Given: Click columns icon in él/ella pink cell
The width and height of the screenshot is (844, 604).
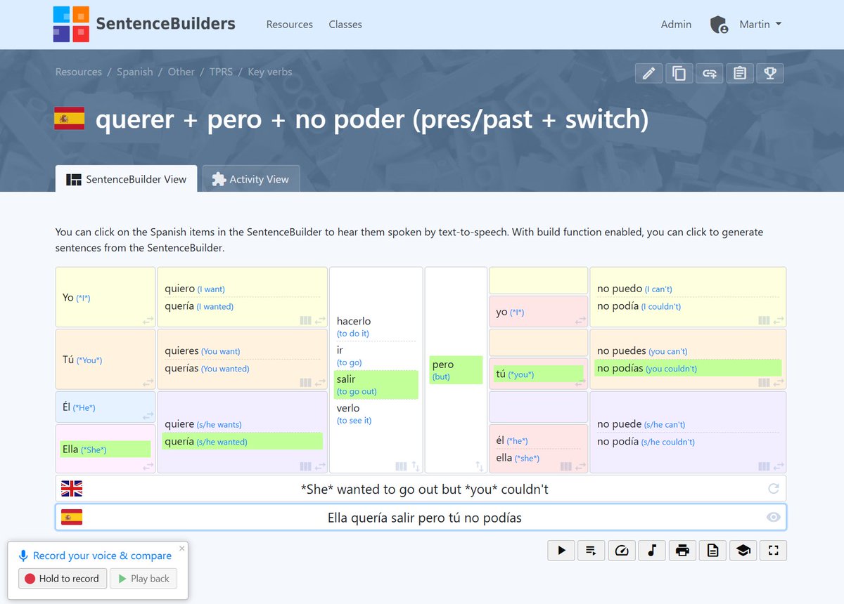Looking at the screenshot, I should click(566, 466).
